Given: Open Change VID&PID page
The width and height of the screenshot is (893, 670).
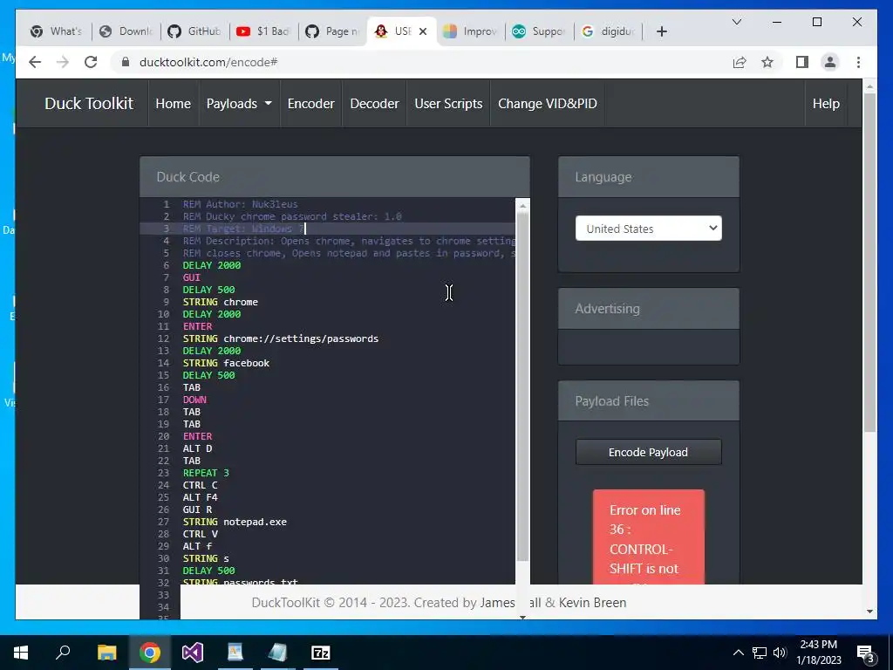Looking at the screenshot, I should 548,104.
